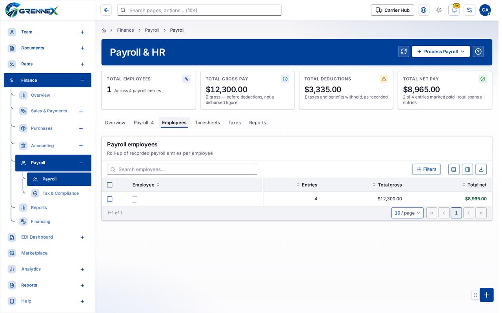Click the home breadcrumb icon

pos(104,30)
